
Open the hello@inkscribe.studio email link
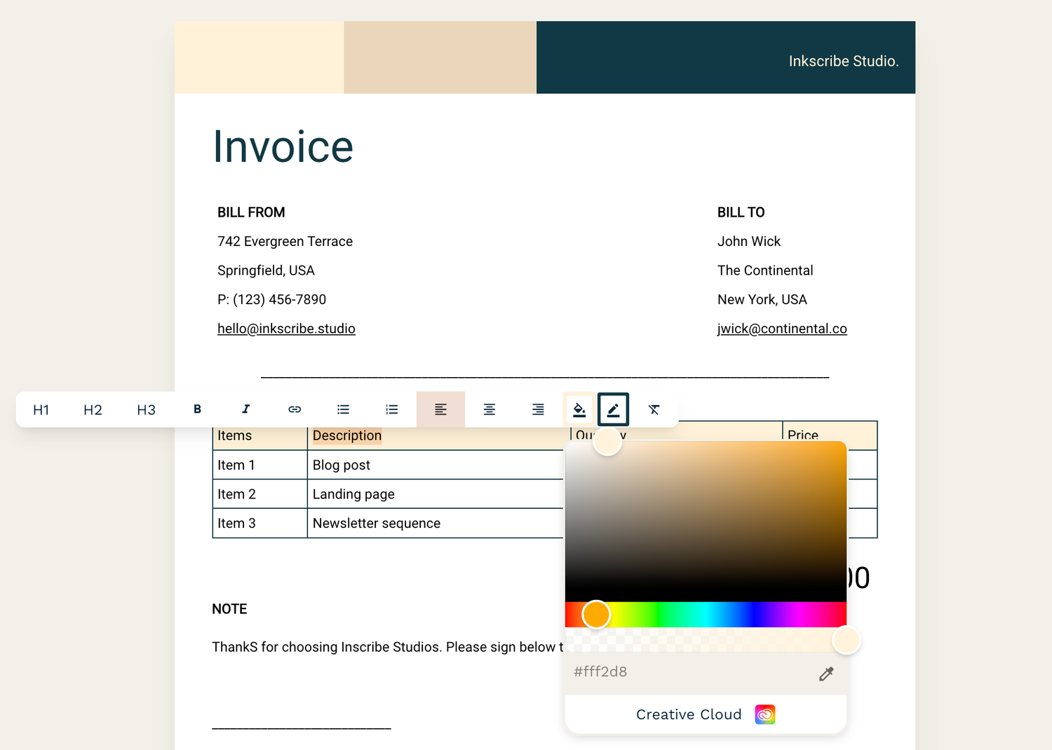pyautogui.click(x=286, y=328)
